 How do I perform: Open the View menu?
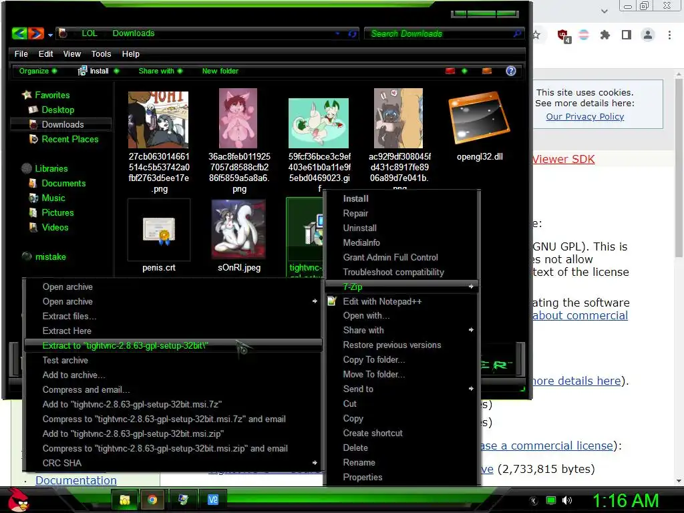[72, 53]
